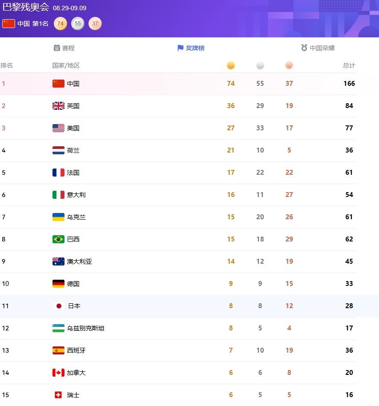Click the gold 74 badge in banner

tap(60, 24)
